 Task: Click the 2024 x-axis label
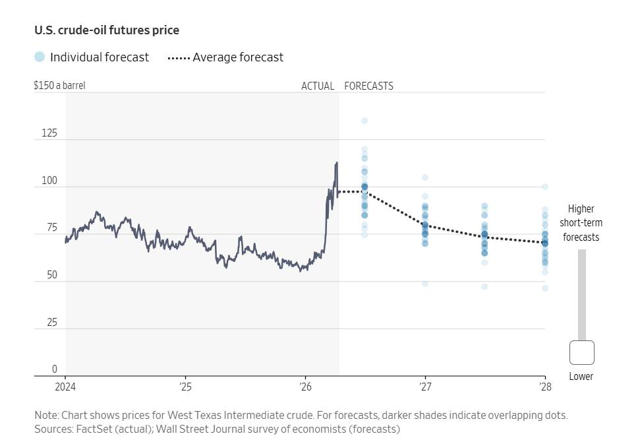pos(65,387)
